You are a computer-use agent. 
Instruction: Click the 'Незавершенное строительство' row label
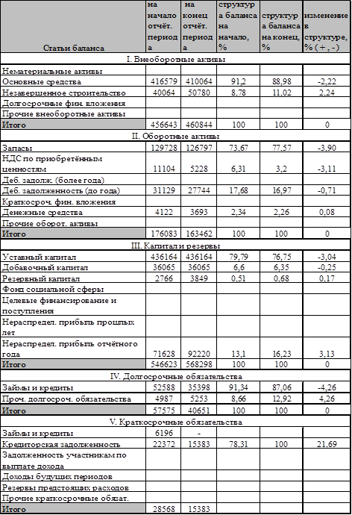(63, 93)
